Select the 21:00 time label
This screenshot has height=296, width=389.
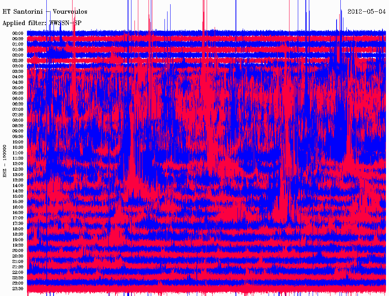18,261
